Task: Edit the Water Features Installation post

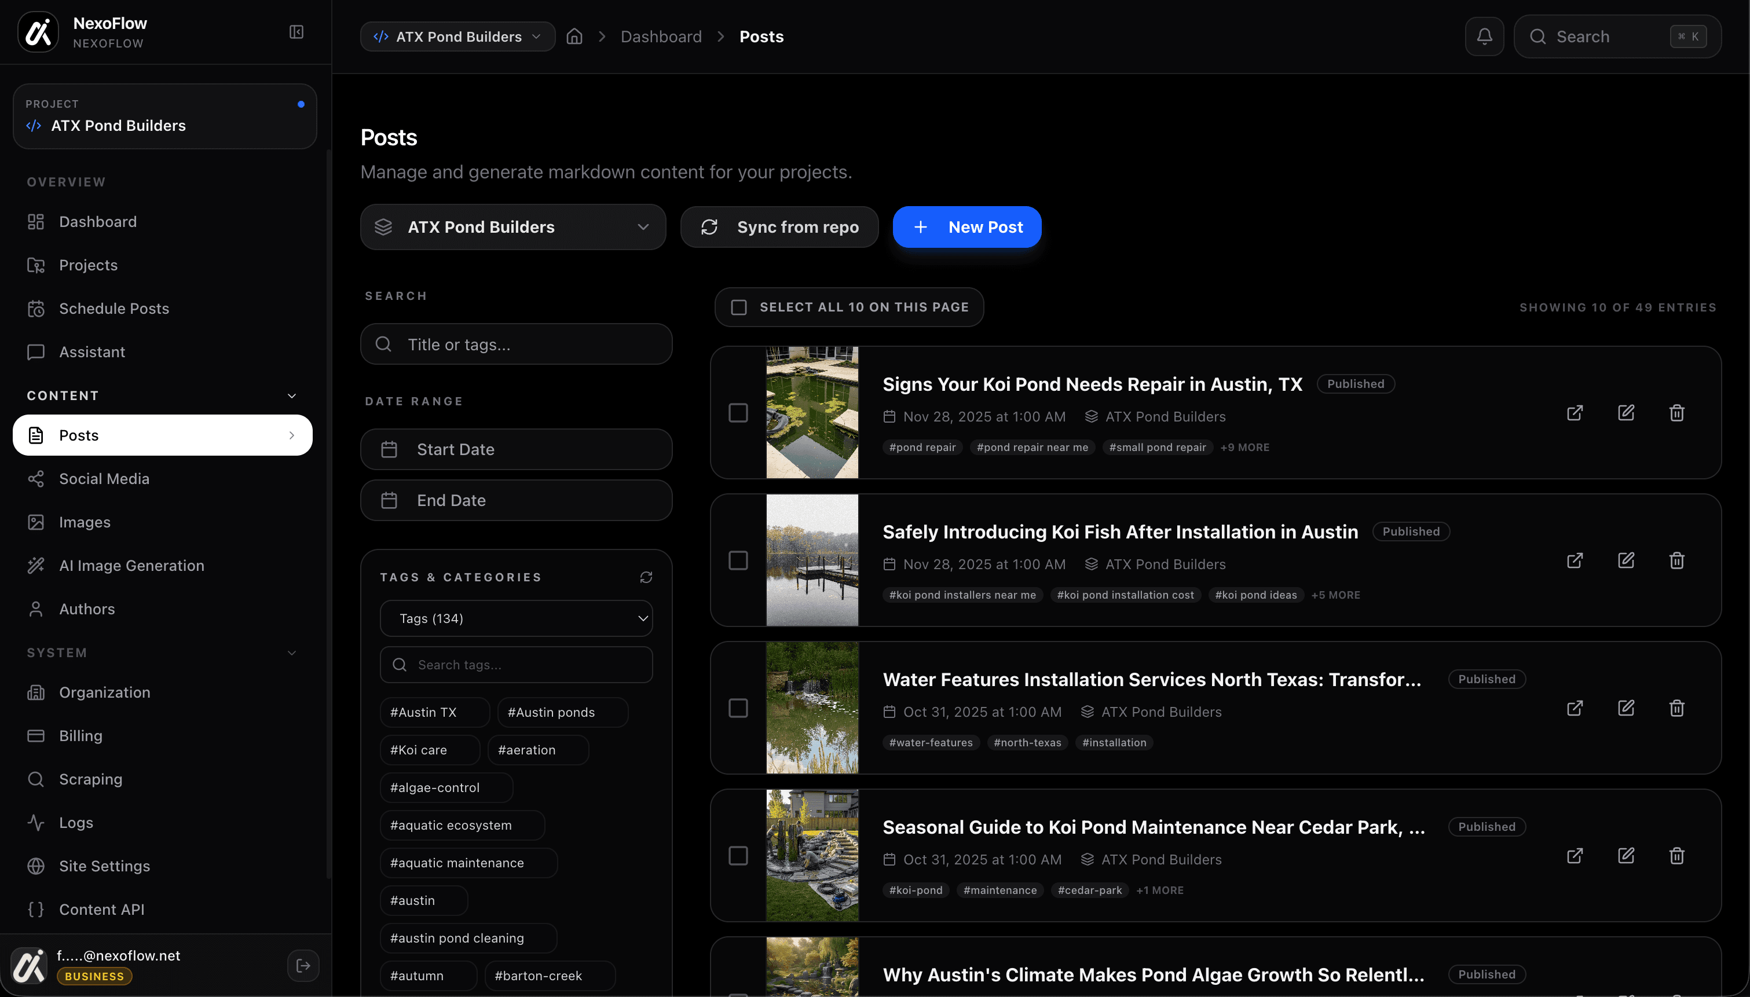Action: 1626,708
